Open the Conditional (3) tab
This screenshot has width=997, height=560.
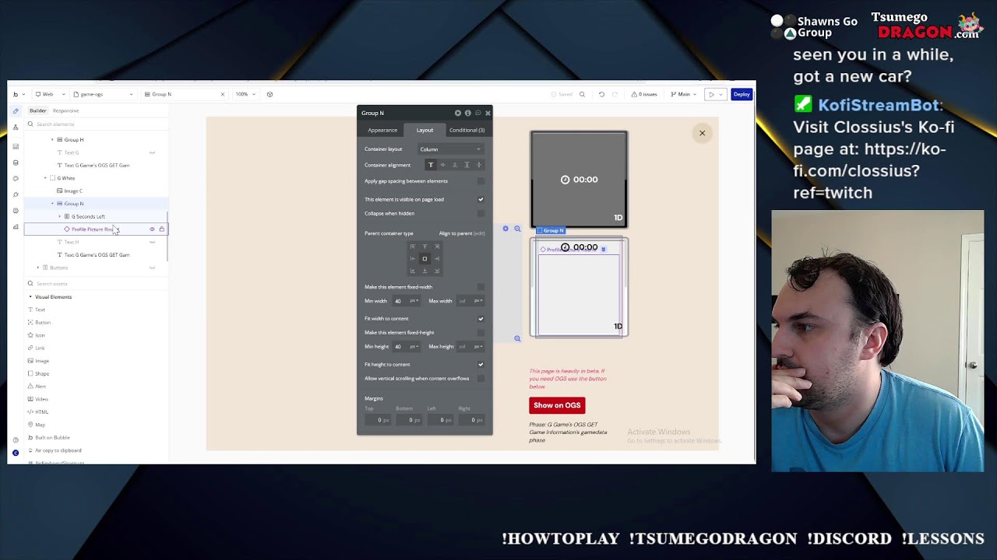coord(467,130)
